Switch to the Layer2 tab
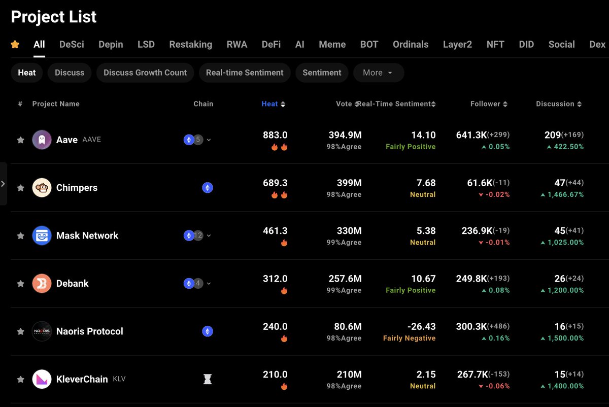 [457, 45]
